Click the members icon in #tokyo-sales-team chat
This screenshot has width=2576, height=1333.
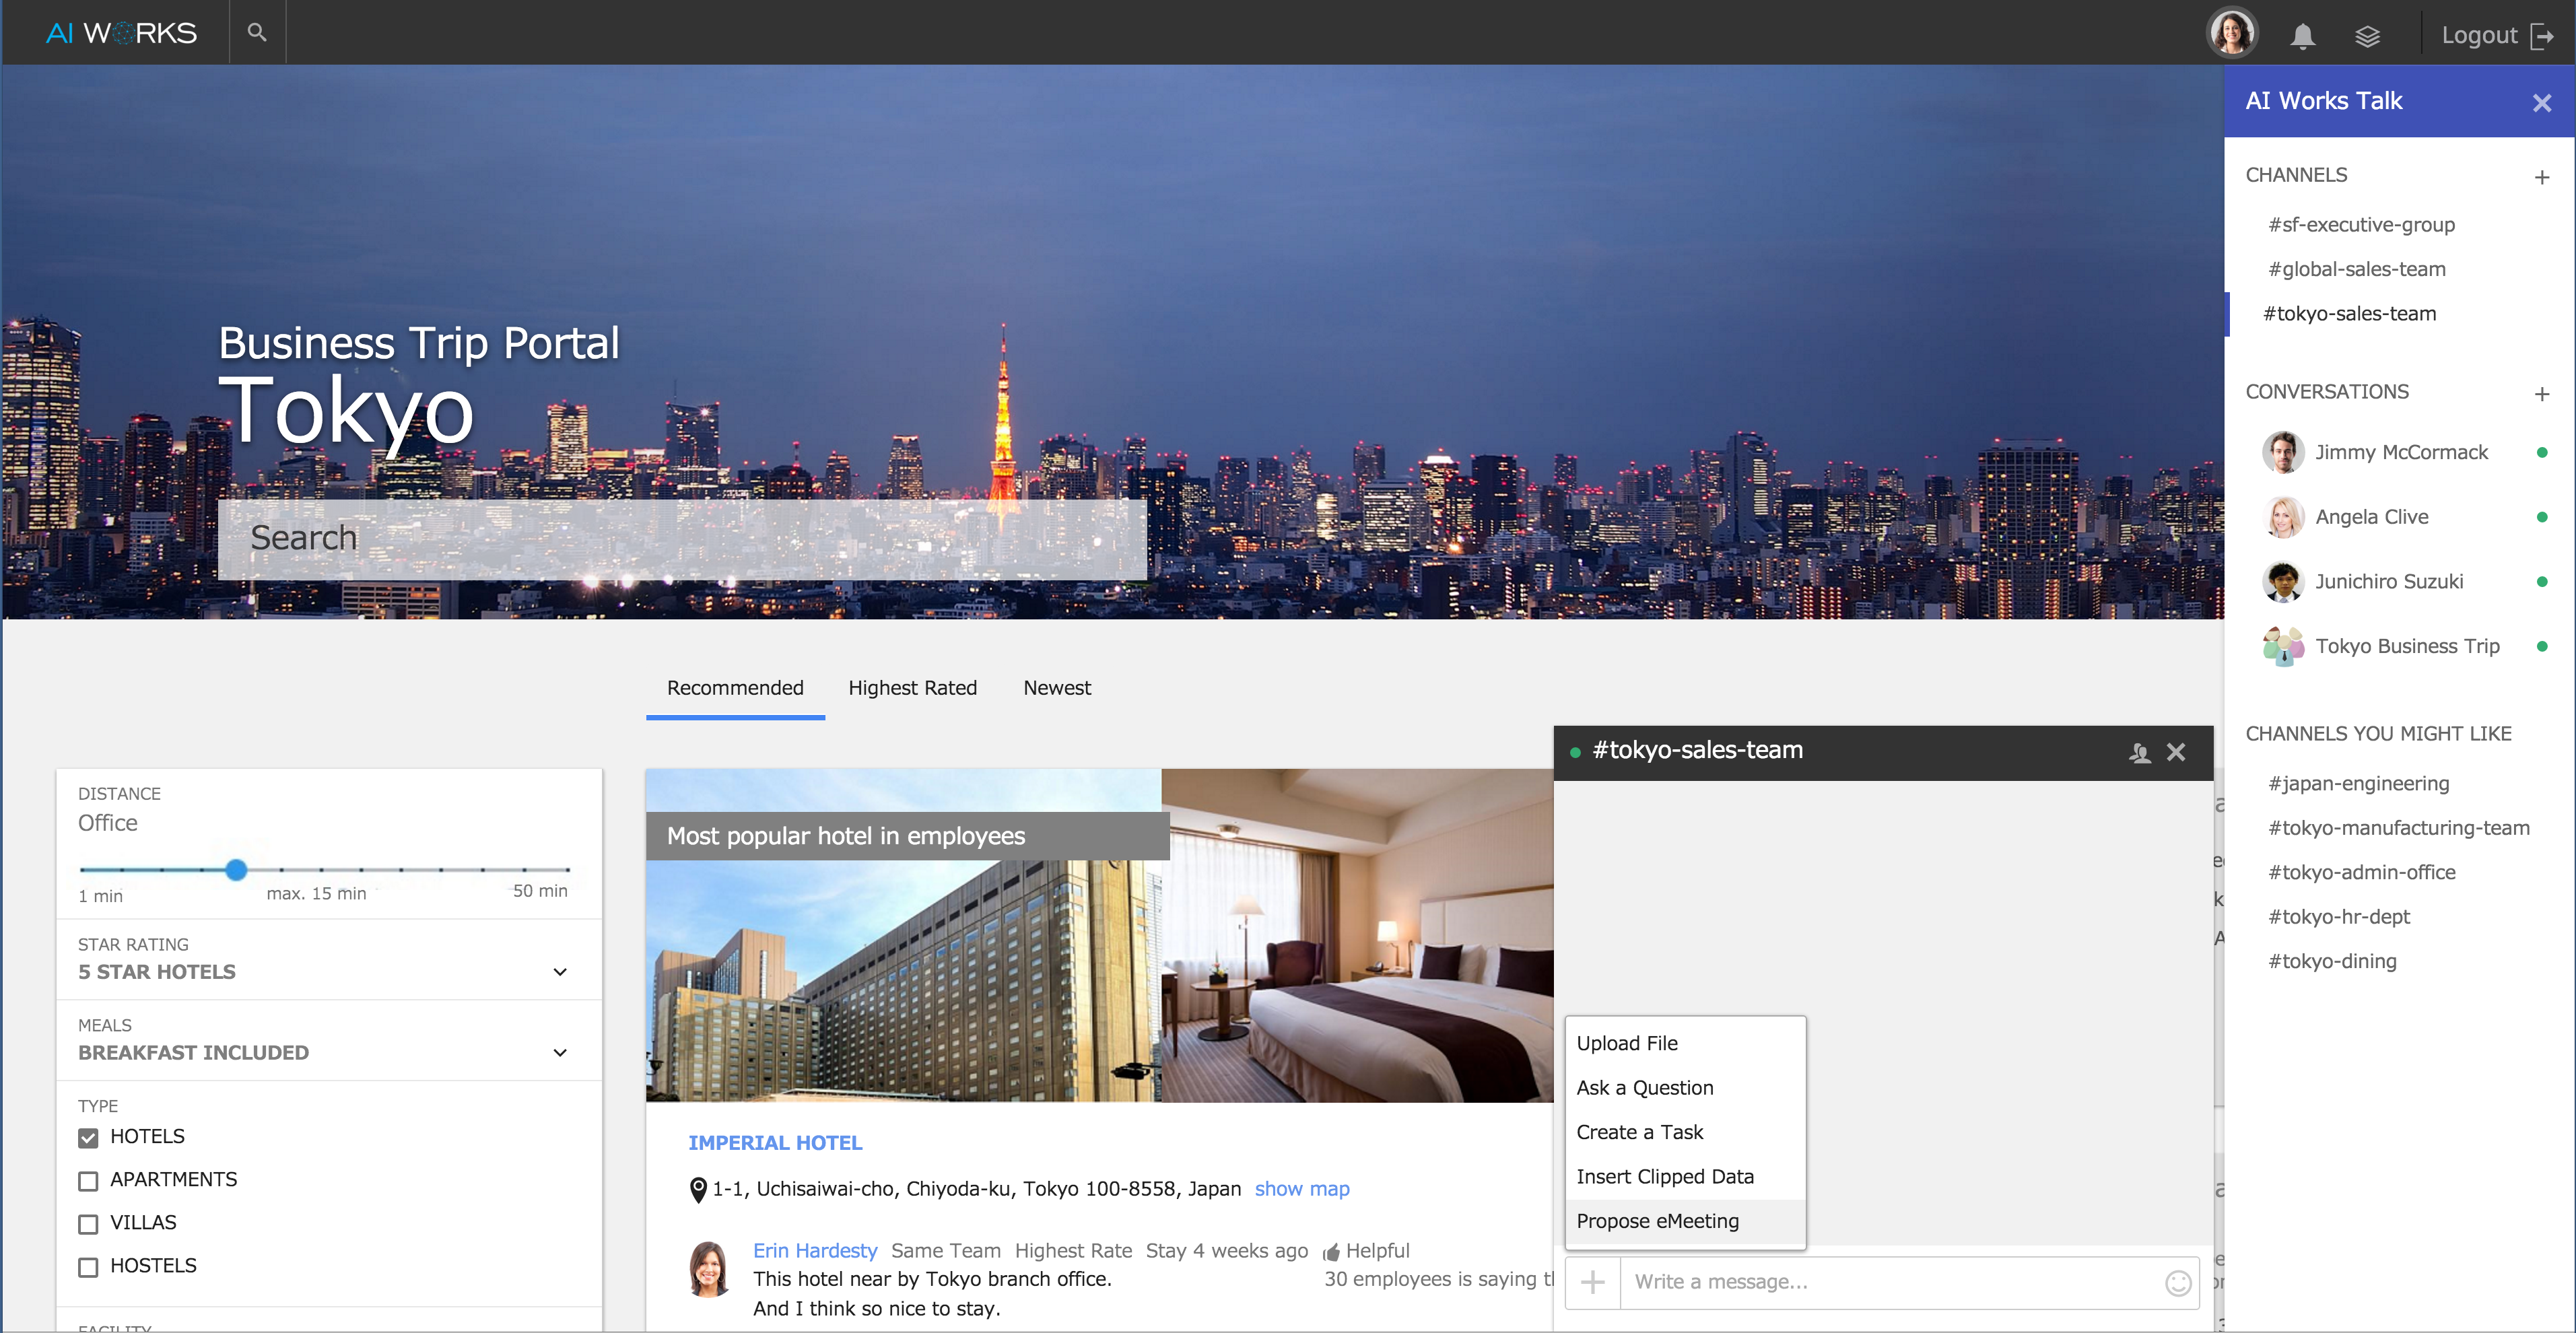(x=2139, y=753)
